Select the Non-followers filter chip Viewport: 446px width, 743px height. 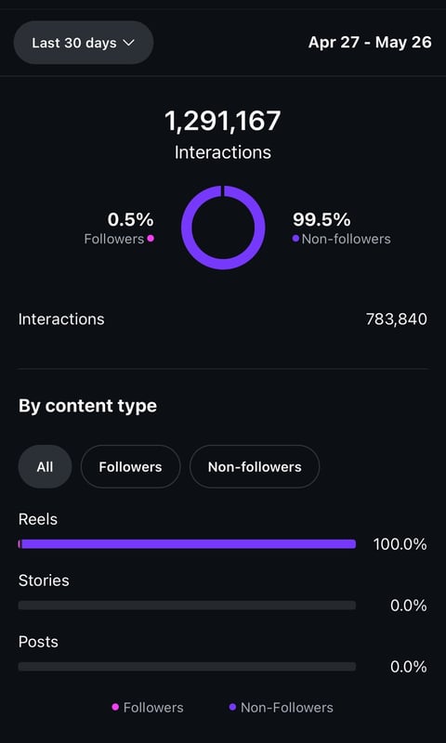pos(255,467)
